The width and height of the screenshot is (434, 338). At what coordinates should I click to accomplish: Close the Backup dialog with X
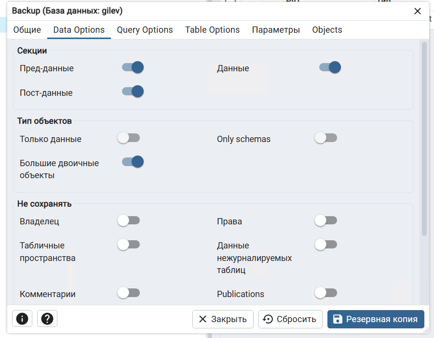tap(418, 11)
